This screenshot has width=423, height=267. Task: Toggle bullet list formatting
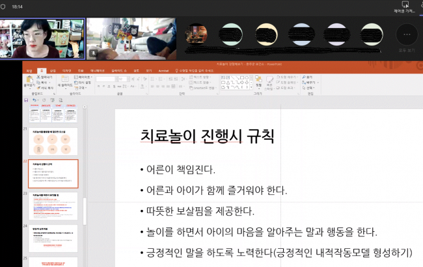(153, 79)
